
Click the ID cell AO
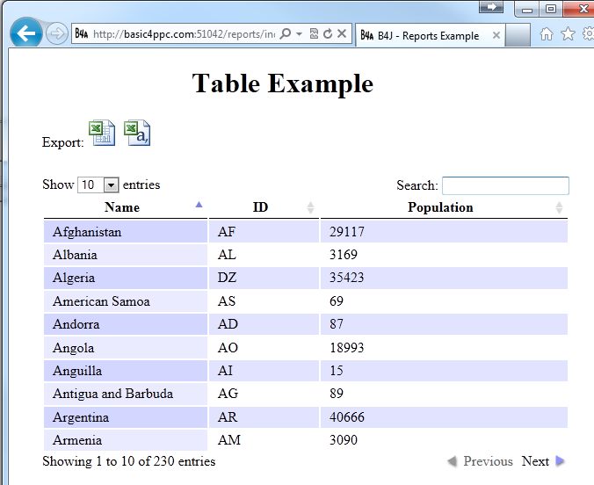point(264,347)
